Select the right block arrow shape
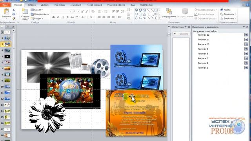This screenshot has width=251, height=141. click(156, 14)
